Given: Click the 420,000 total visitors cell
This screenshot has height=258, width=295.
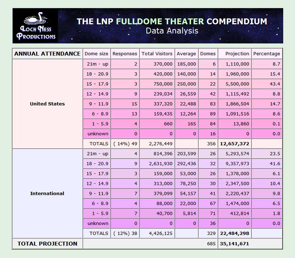Looking at the screenshot, I should [157, 74].
